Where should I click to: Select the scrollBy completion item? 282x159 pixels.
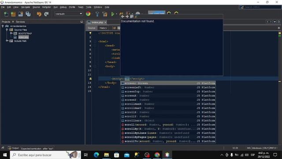(x=168, y=129)
